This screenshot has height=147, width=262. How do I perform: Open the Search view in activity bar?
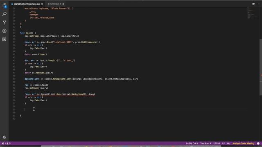click(x=5, y=14)
